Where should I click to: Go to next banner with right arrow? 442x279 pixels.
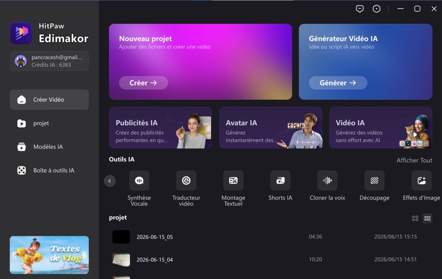tap(85, 255)
